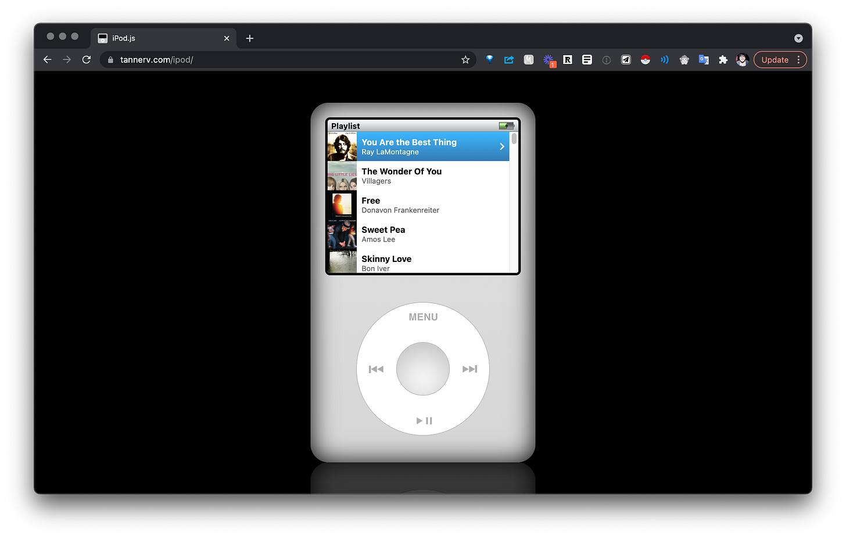Screen dimensions: 846x539
Task: Open a new browser tab
Action: click(250, 38)
